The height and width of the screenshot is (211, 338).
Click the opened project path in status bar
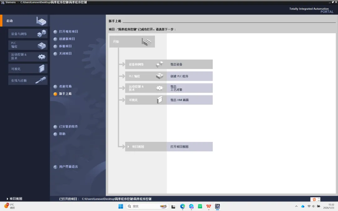[117, 199]
